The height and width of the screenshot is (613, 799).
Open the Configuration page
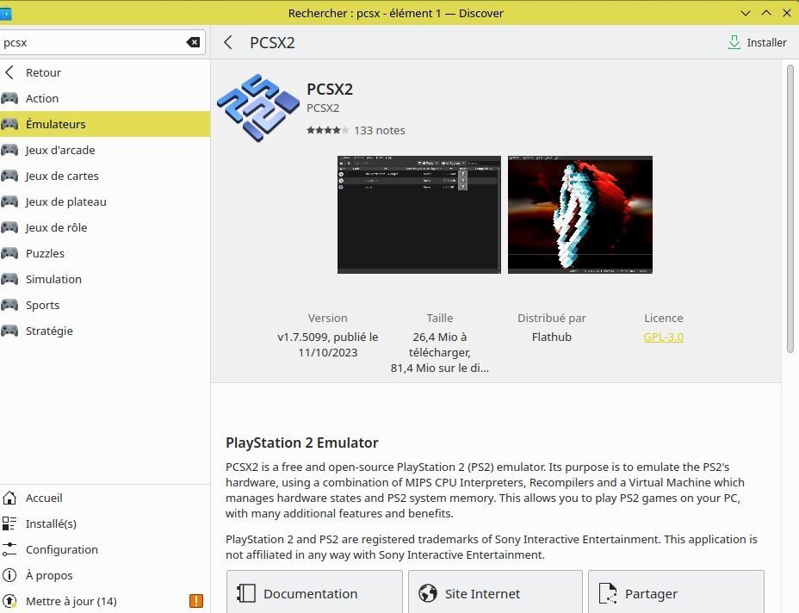pyautogui.click(x=104, y=549)
